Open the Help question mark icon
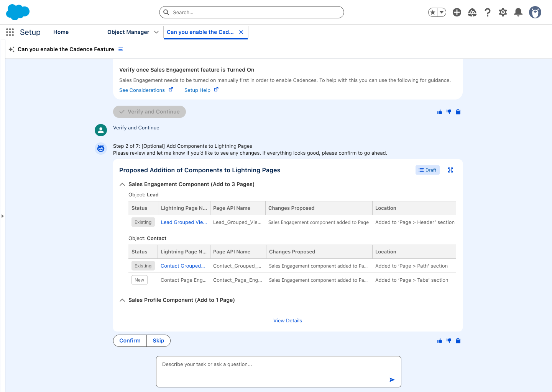The image size is (552, 392). pyautogui.click(x=488, y=12)
